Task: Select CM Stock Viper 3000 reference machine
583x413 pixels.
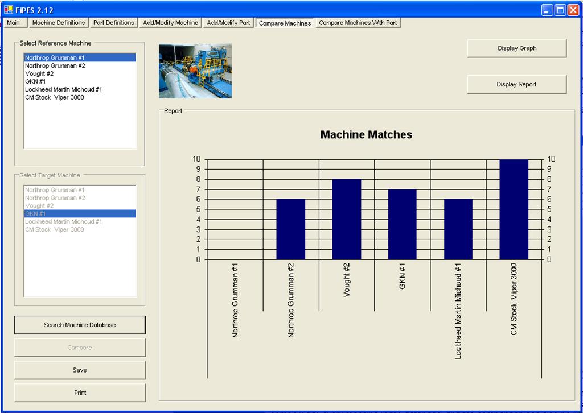Action: (x=55, y=97)
